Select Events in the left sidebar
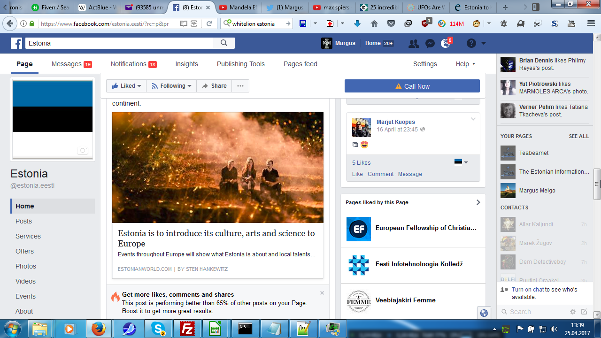 53,296
